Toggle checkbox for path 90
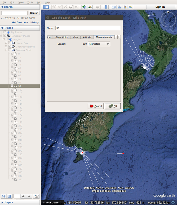 coord(12,86)
